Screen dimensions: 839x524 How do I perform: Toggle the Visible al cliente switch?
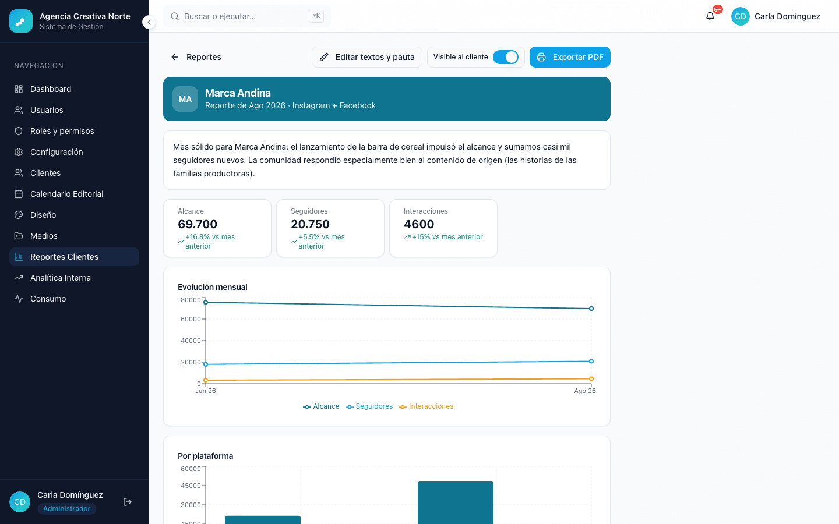506,57
